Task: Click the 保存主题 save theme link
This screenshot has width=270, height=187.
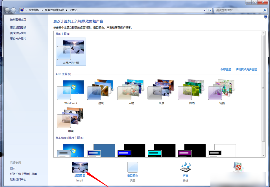Action: click(226, 69)
